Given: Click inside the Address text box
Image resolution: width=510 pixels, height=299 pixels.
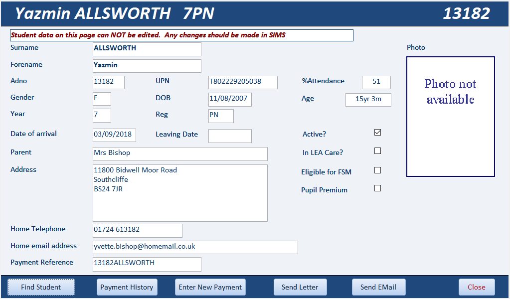Looking at the screenshot, I should [x=180, y=193].
